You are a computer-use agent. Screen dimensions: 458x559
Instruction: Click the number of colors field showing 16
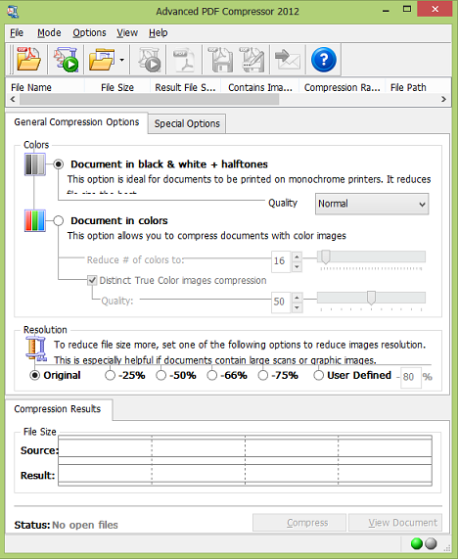click(281, 261)
